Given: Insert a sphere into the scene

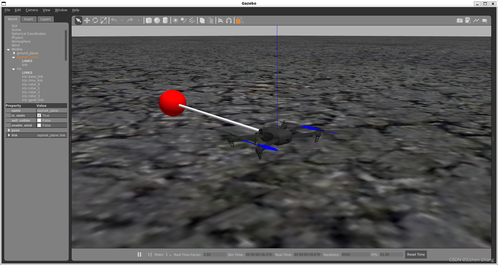Looking at the screenshot, I should [157, 20].
